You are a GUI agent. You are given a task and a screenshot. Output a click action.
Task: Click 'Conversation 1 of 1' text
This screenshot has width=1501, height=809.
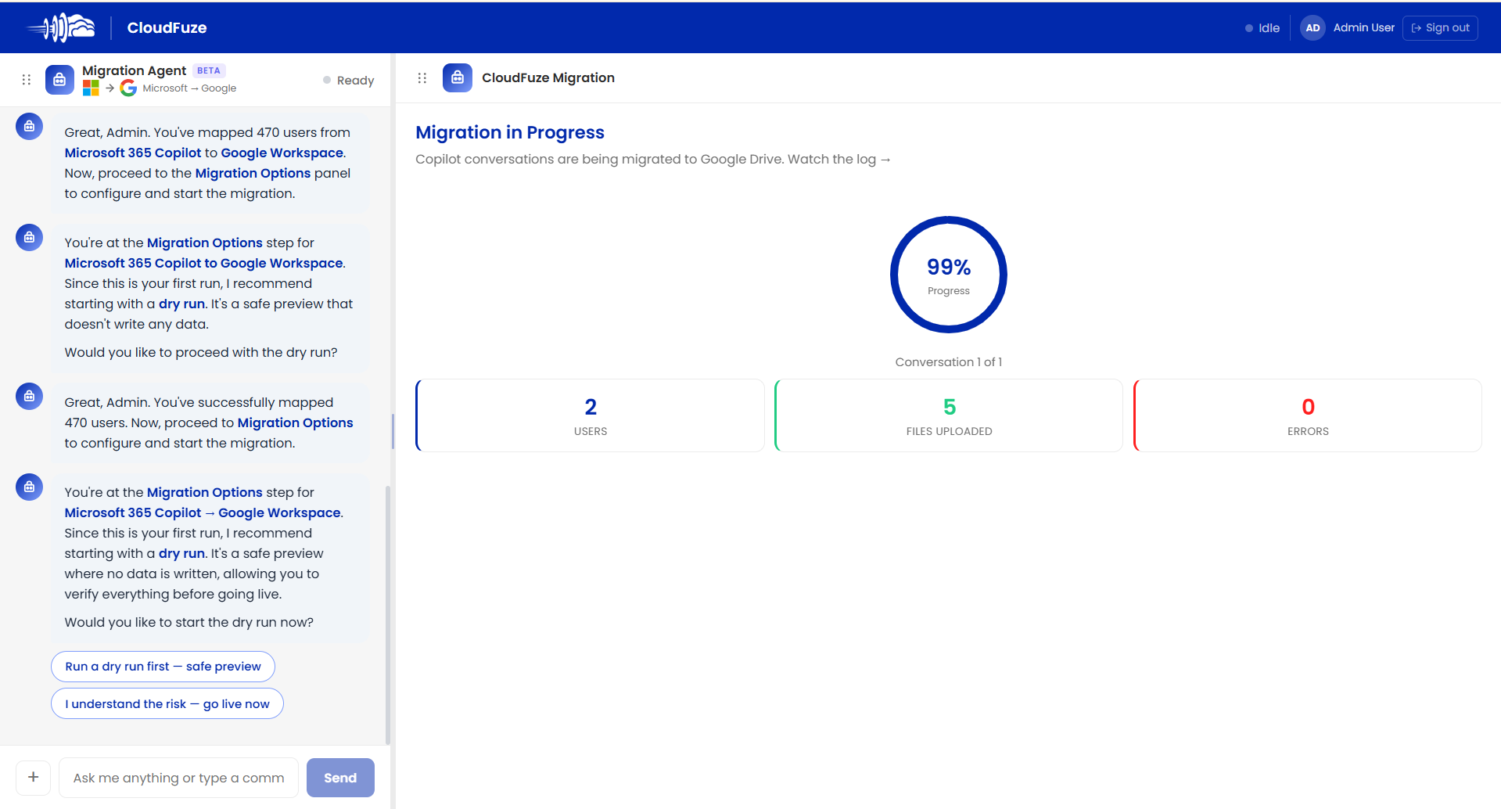pyautogui.click(x=949, y=362)
